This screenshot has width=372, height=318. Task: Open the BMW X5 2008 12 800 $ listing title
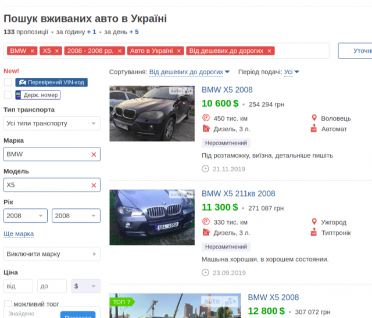[273, 298]
